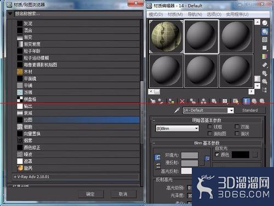
Task: Open the 选项(O) menu
Action: point(214,14)
